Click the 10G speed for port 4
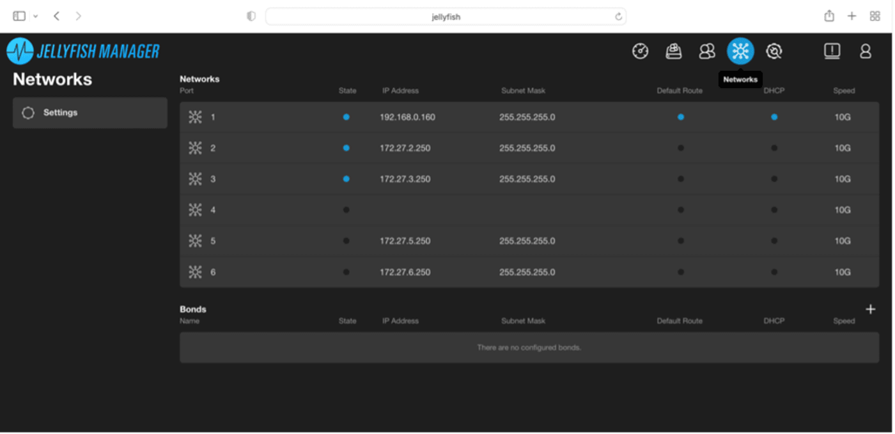The height and width of the screenshot is (434, 895). point(843,210)
